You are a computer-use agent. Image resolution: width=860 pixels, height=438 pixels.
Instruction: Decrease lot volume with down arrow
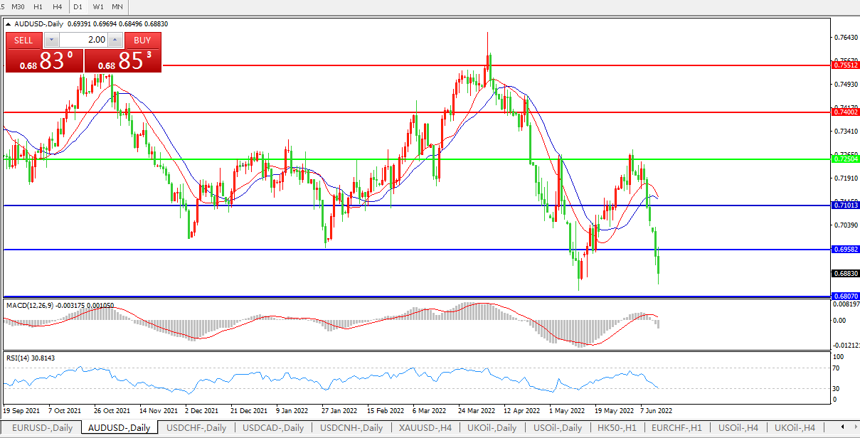pyautogui.click(x=51, y=40)
